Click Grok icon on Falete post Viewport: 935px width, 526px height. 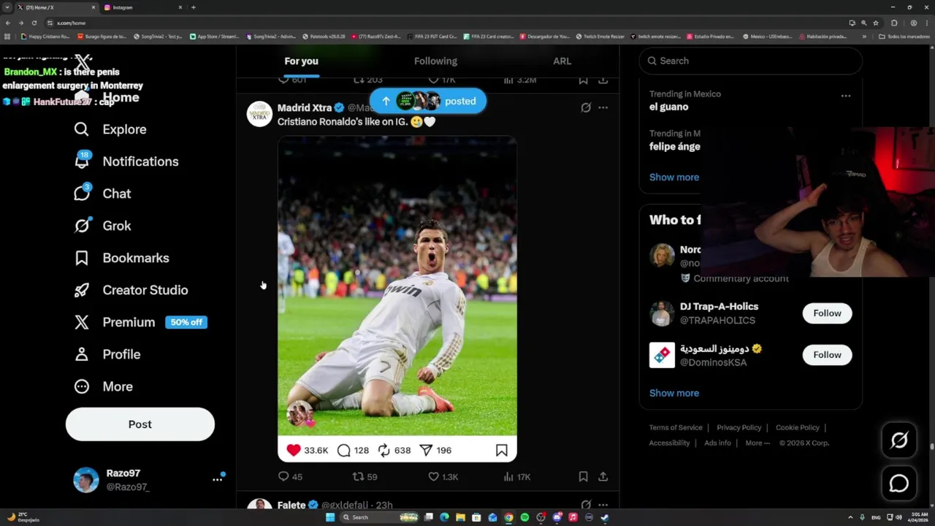(586, 505)
